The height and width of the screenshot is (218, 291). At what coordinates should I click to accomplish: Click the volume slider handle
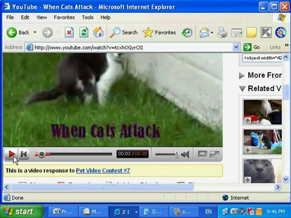point(177,154)
